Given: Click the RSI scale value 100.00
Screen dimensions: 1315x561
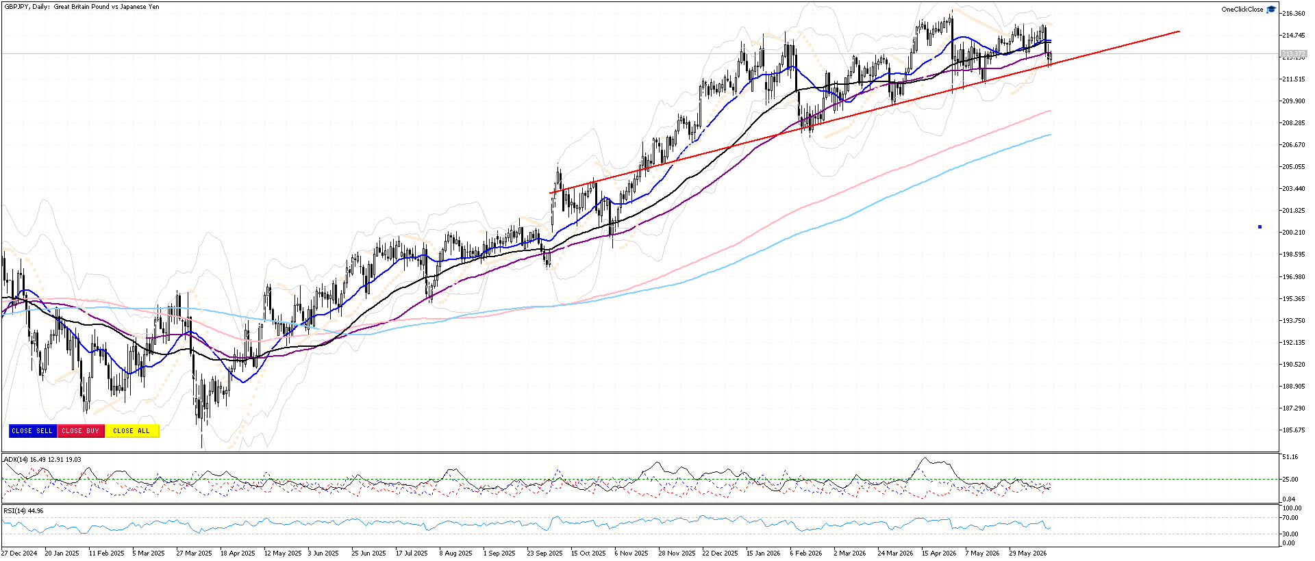Looking at the screenshot, I should point(1292,508).
